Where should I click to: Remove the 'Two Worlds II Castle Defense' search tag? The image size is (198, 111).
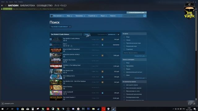click(70, 27)
